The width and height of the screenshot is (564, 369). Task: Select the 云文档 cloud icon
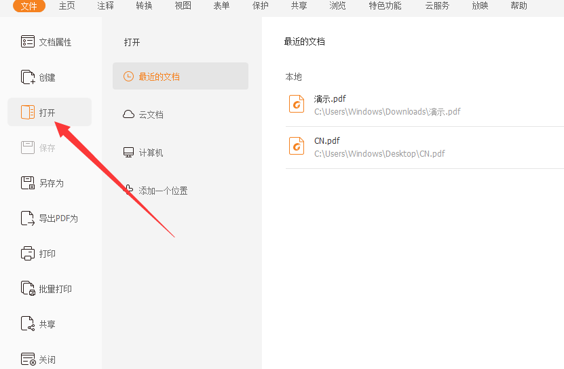[128, 115]
